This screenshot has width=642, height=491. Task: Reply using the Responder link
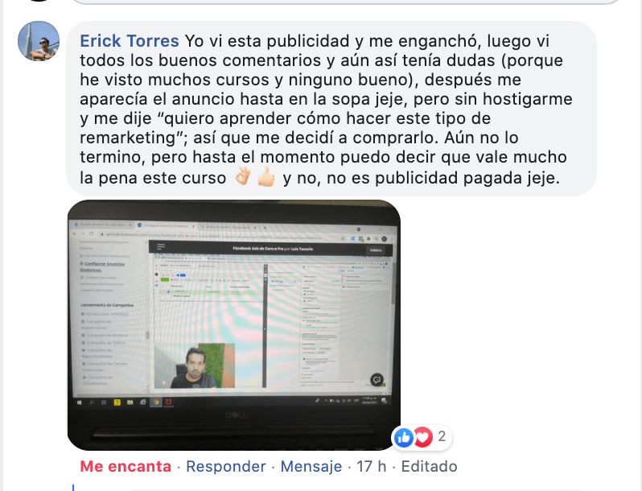(225, 466)
